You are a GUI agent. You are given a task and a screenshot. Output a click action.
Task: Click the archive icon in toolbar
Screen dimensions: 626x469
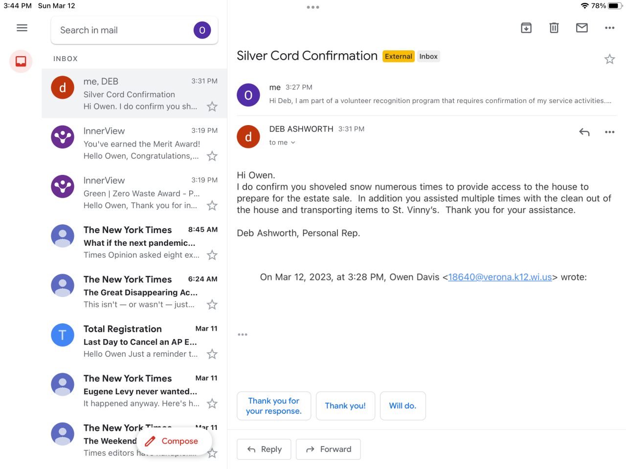click(x=526, y=28)
